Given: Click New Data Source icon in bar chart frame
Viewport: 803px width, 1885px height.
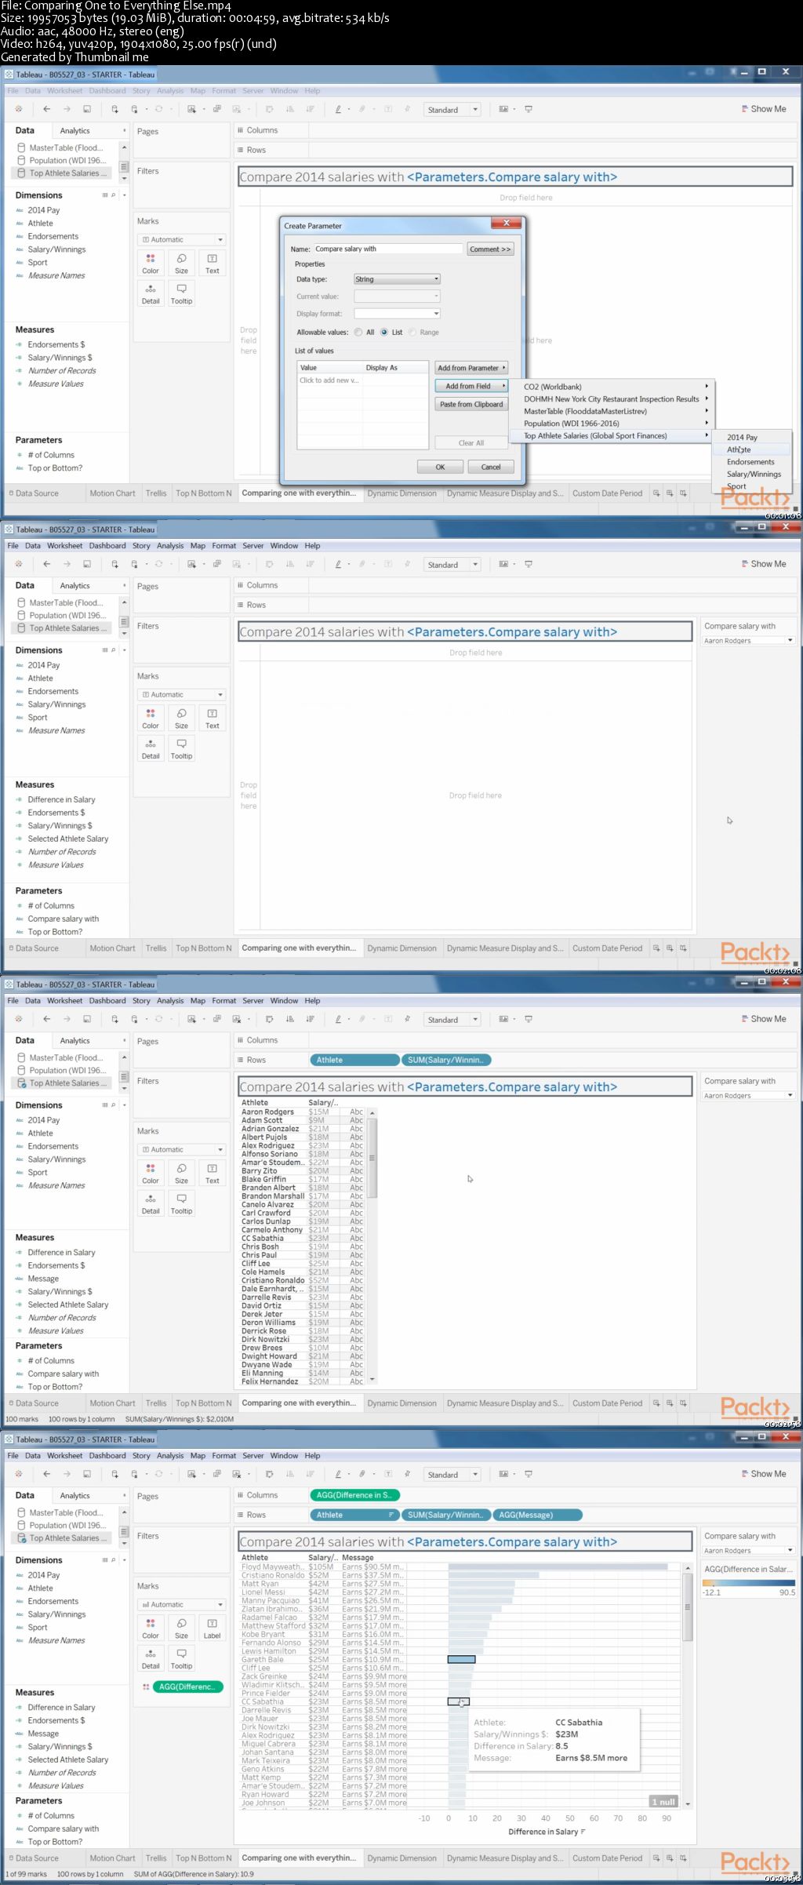Looking at the screenshot, I should [114, 1474].
